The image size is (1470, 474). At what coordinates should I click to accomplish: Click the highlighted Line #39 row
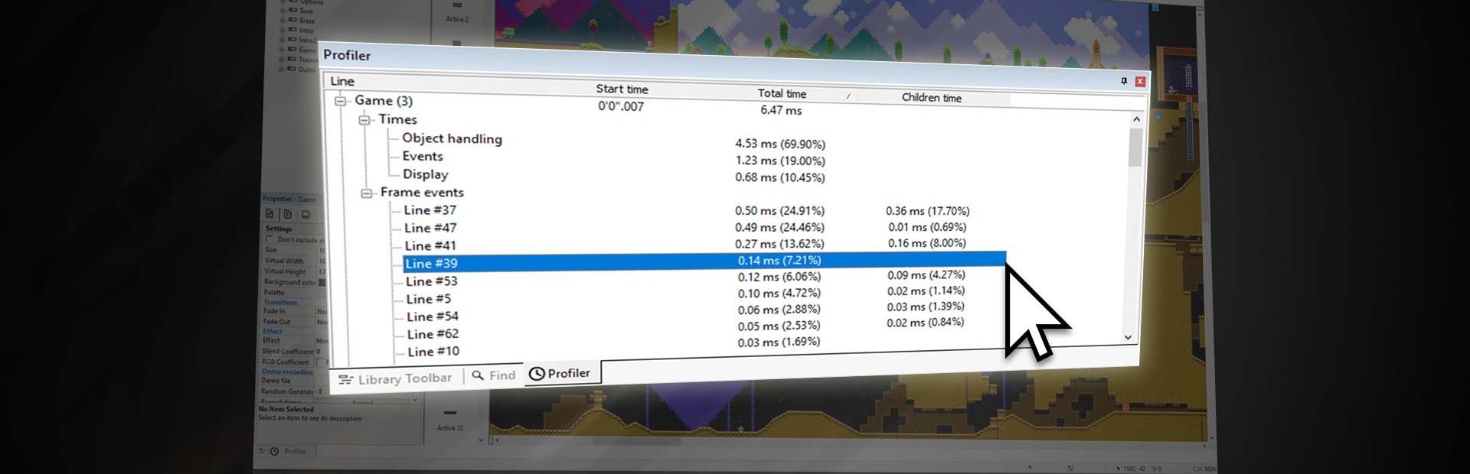pyautogui.click(x=704, y=261)
